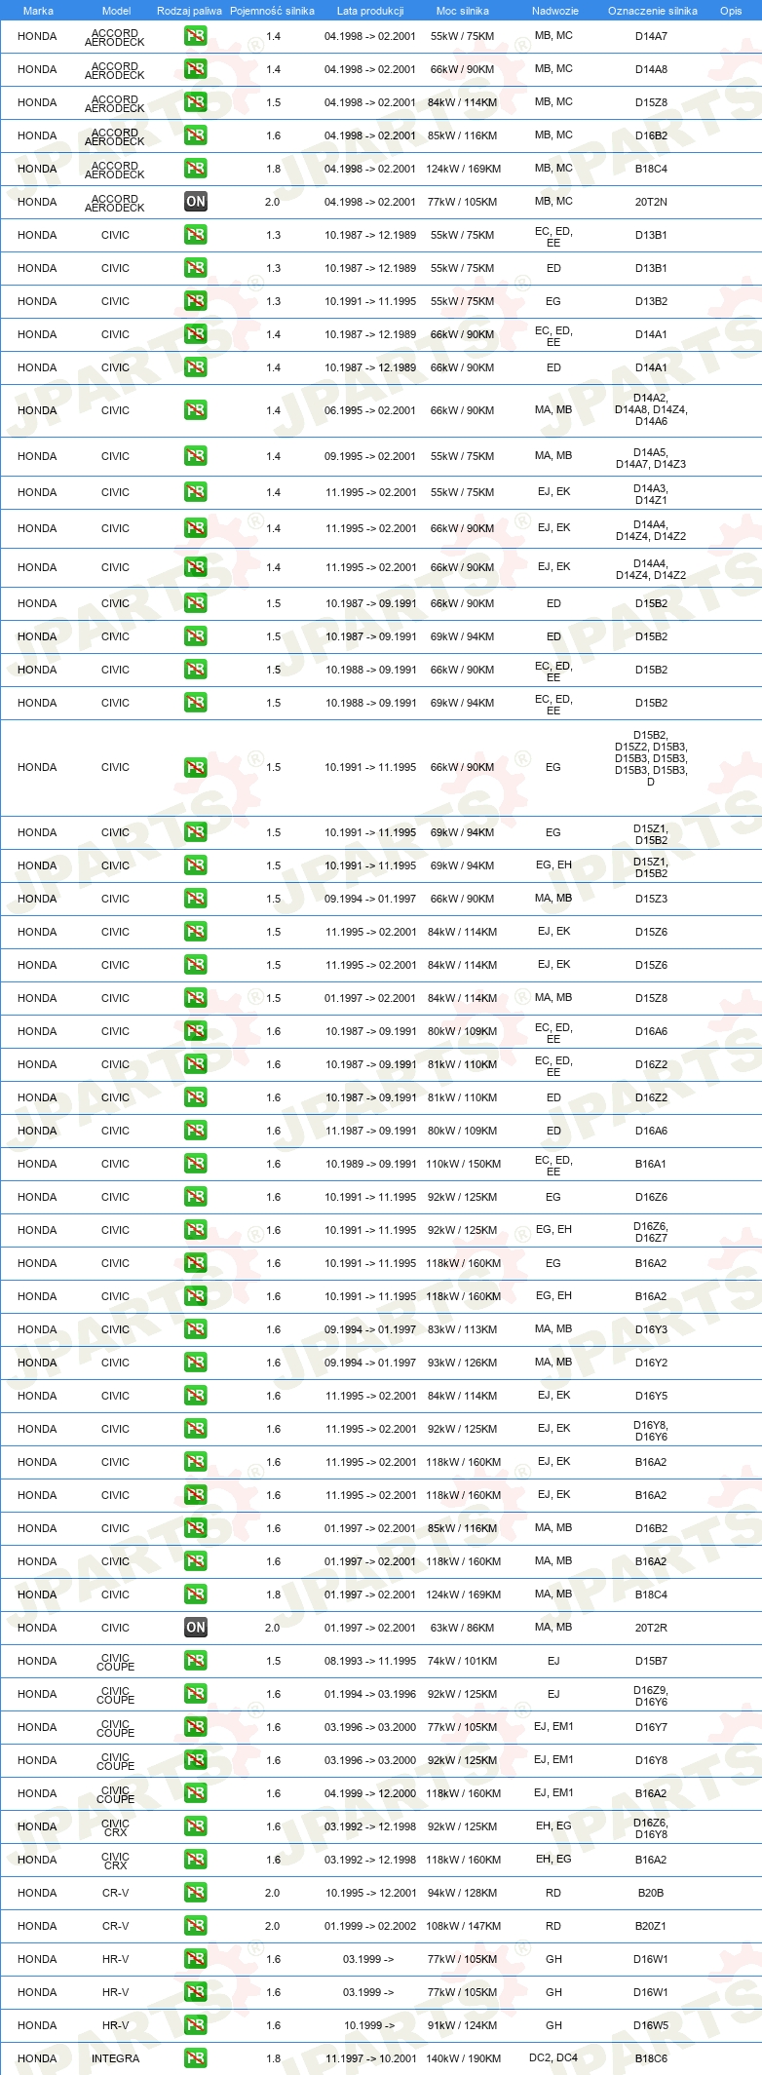Screen dimensions: 762x2075
Task: Click the 'Moc silnika' column header
Action: coord(463,11)
